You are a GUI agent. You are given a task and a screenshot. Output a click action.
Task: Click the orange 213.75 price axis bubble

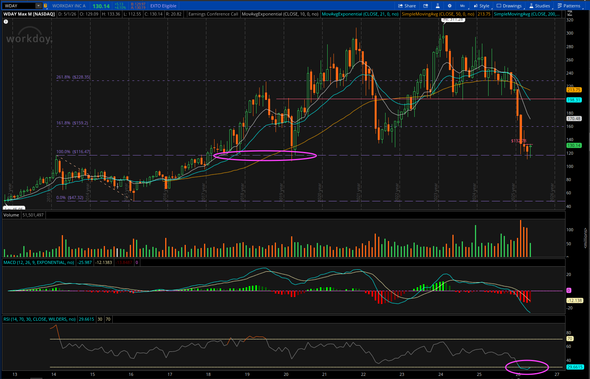click(x=574, y=90)
